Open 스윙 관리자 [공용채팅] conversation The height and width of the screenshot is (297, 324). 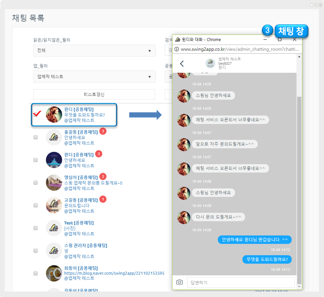click(x=86, y=246)
